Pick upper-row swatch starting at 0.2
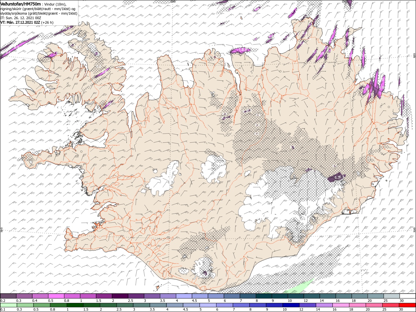The height and width of the screenshot is (312, 416). [8, 296]
